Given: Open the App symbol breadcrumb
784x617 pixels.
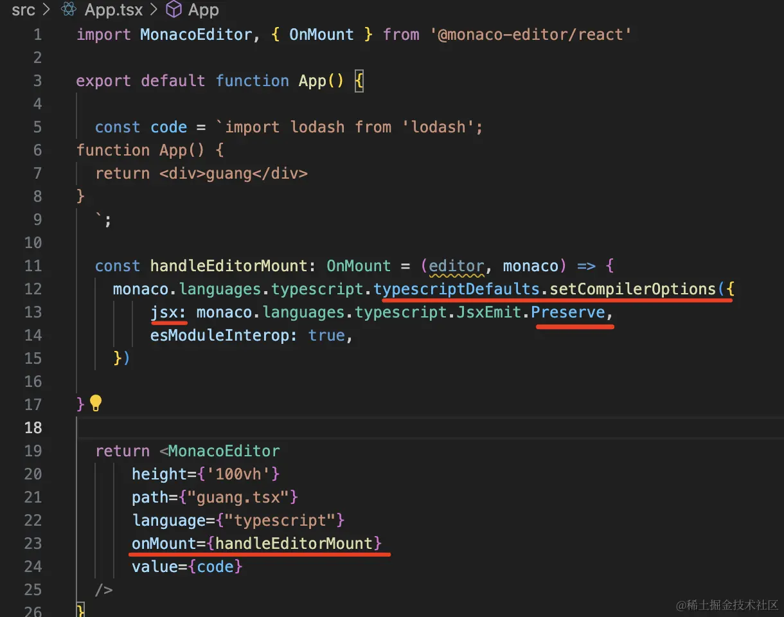Looking at the screenshot, I should (x=204, y=10).
